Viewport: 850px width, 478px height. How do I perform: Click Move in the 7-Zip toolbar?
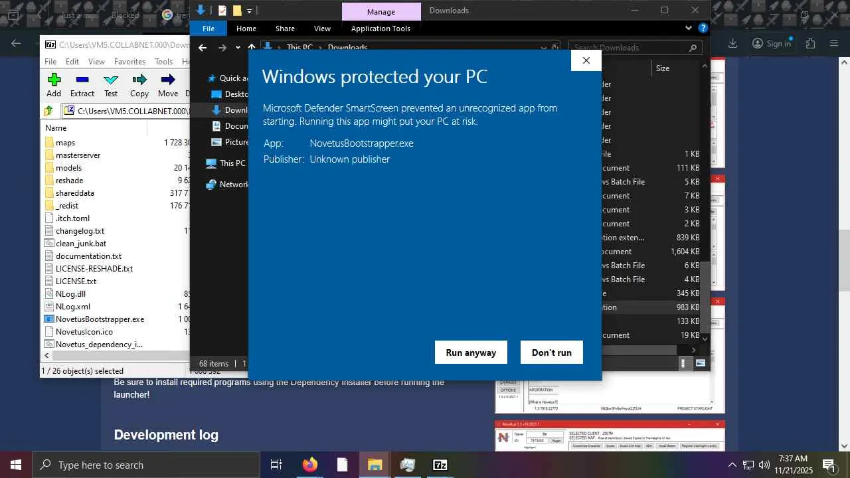point(168,86)
